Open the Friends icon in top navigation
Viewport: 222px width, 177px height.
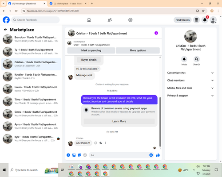pos(110,20)
